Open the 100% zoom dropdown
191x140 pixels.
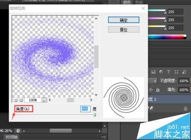click(44, 100)
